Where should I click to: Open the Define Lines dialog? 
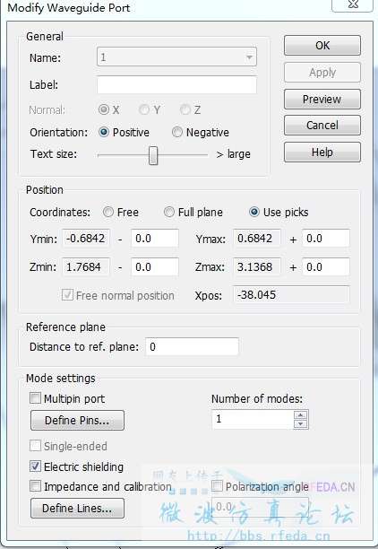77,508
